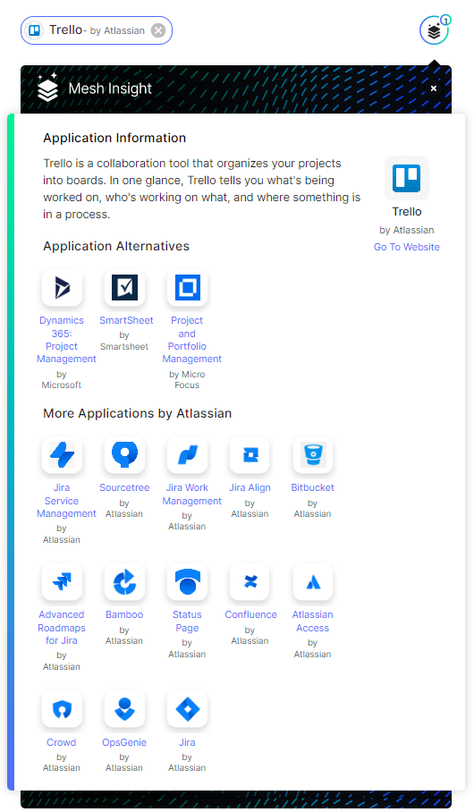Remove the Trello search chip
The height and width of the screenshot is (812, 474).
(158, 30)
